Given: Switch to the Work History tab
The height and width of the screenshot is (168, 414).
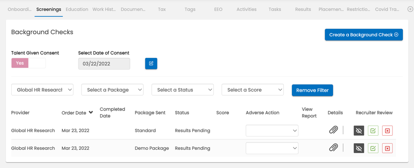Looking at the screenshot, I should [104, 9].
